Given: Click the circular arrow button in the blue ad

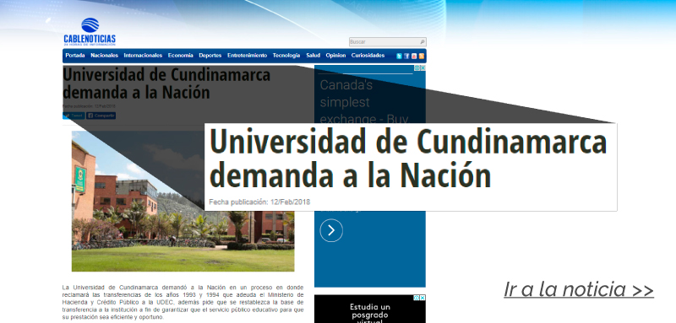Looking at the screenshot, I should [x=331, y=230].
